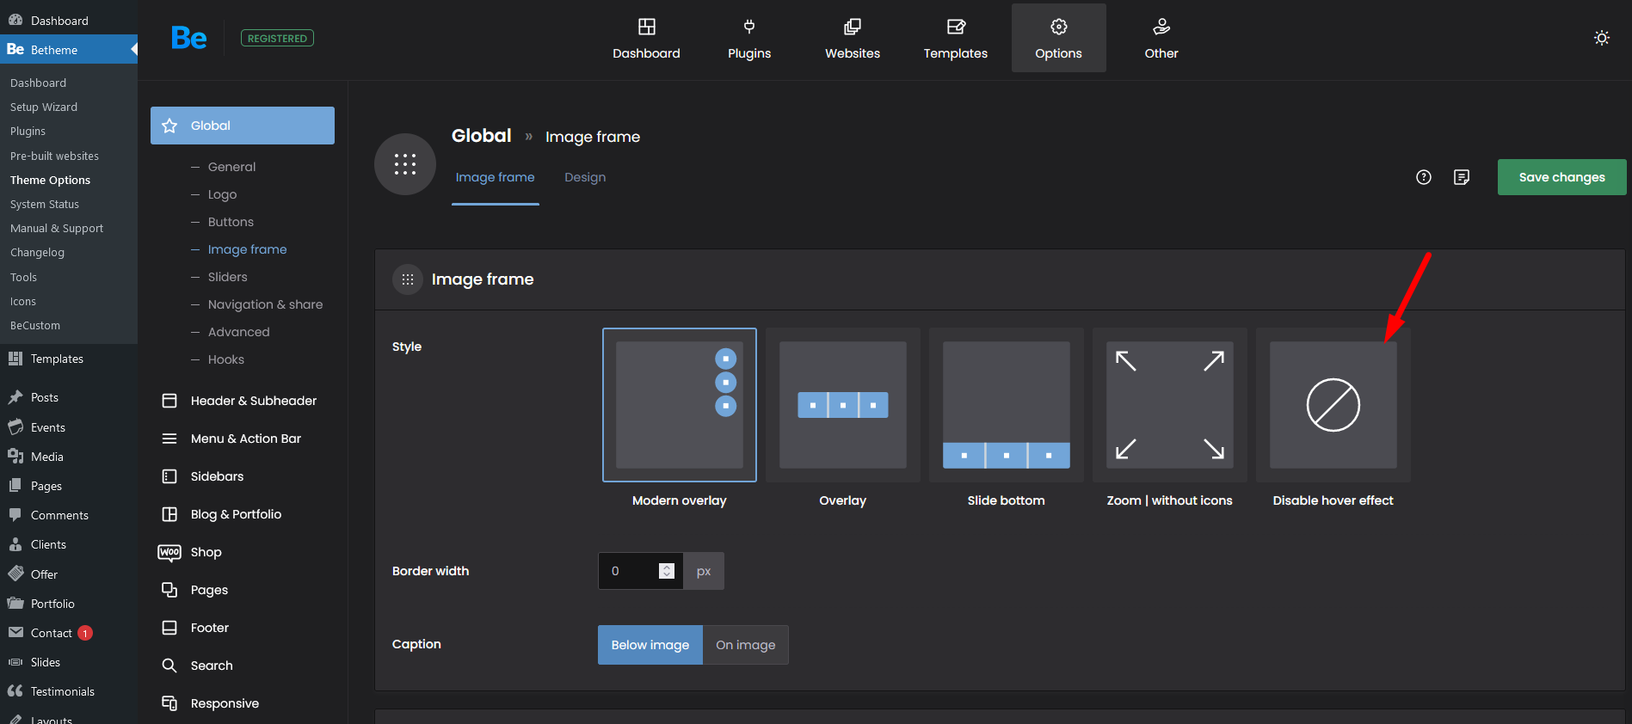Image resolution: width=1632 pixels, height=724 pixels.
Task: Toggle light mode with sun icon
Action: click(x=1601, y=38)
